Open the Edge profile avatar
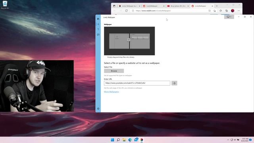The image size is (254, 143). [233, 11]
